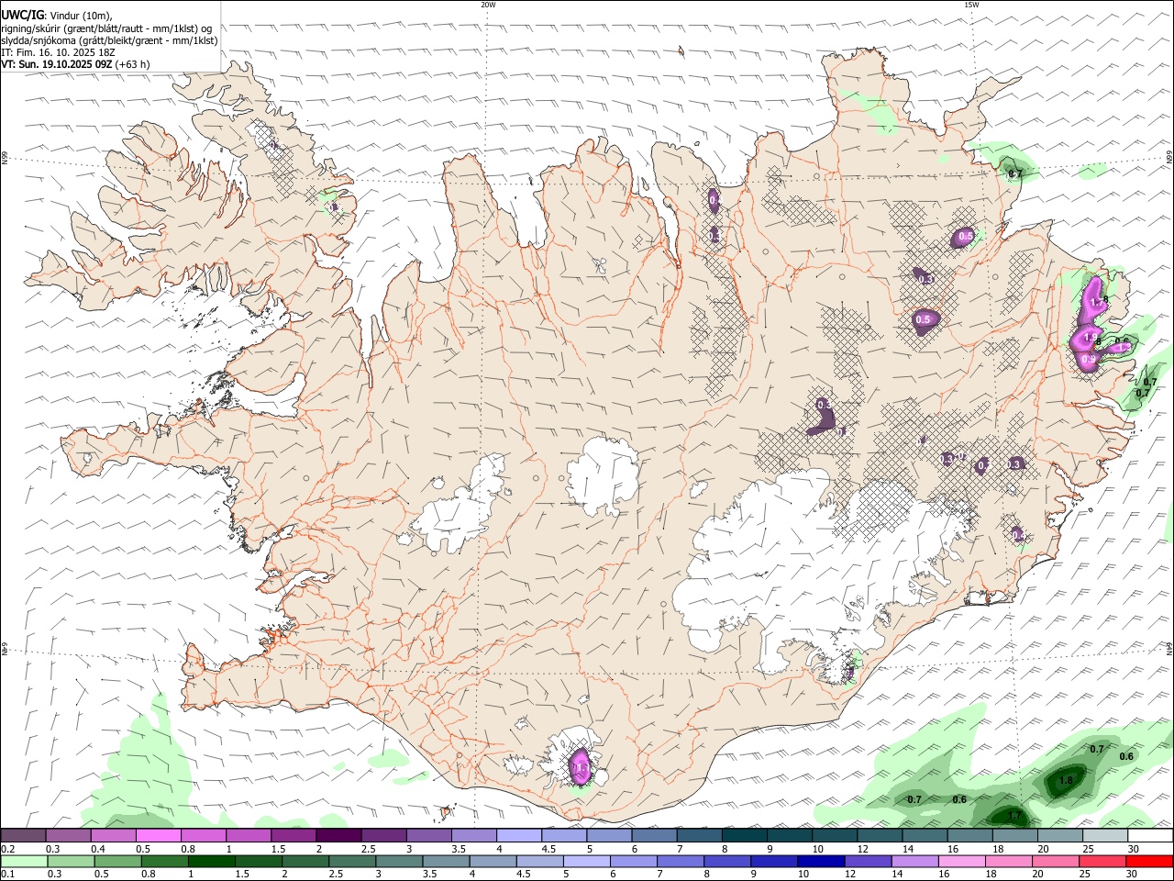The height and width of the screenshot is (881, 1174).
Task: Select the 'IT: Fim. 16. 10. 2025 18Z' line
Action: pyautogui.click(x=58, y=52)
